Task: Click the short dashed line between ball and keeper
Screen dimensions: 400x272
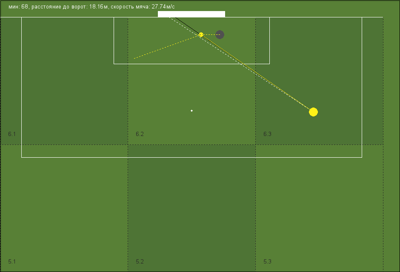Action: 210,34
